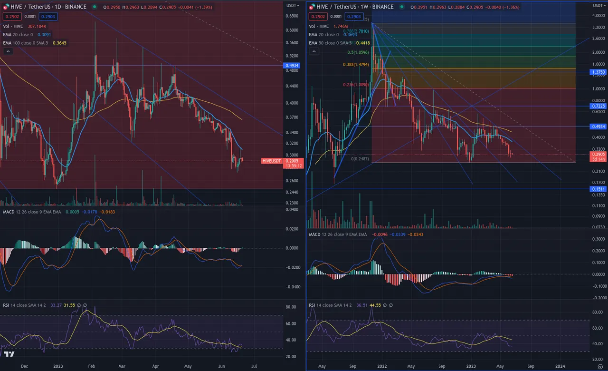Click the 0.7225 price label on 1W price axis
Viewport: 608px width, 371px height.
(598, 106)
